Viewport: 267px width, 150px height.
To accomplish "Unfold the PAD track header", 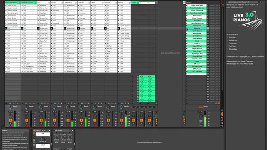I will 49,3.
